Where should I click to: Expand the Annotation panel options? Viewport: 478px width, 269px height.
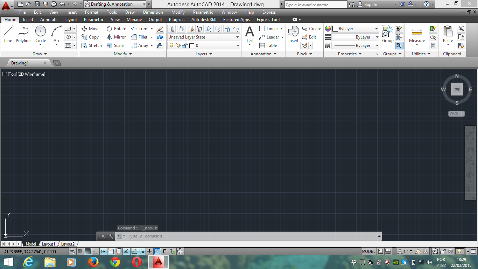263,54
